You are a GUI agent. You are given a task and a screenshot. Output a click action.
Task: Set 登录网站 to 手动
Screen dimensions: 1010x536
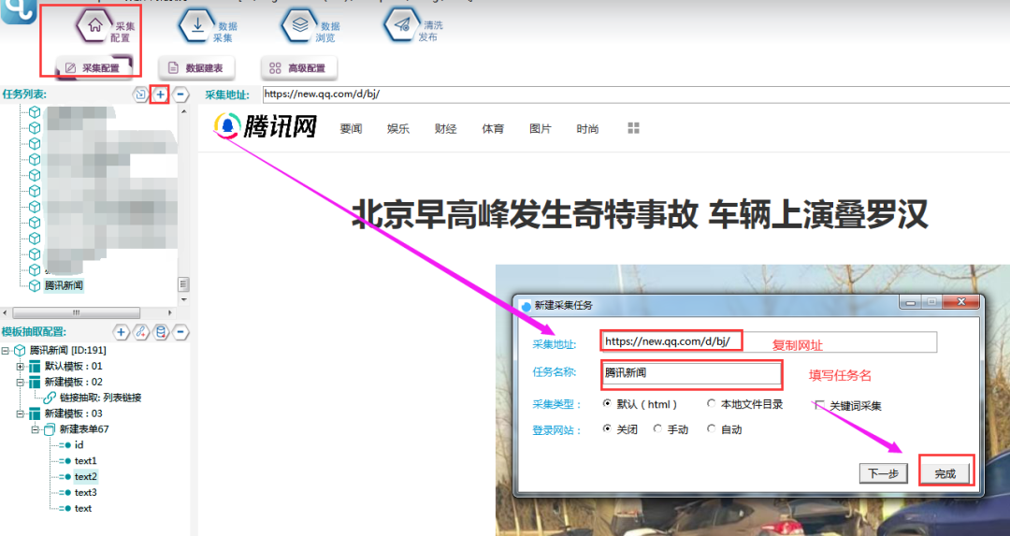(657, 428)
